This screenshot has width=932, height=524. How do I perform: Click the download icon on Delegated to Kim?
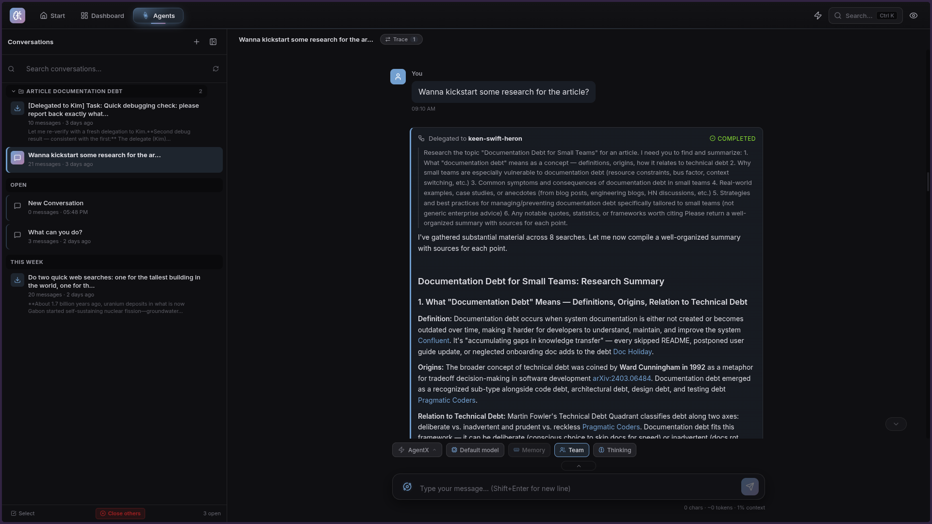point(17,108)
